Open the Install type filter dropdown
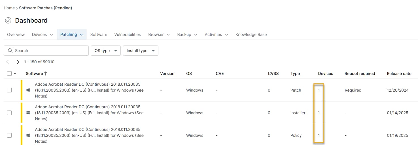 point(141,51)
